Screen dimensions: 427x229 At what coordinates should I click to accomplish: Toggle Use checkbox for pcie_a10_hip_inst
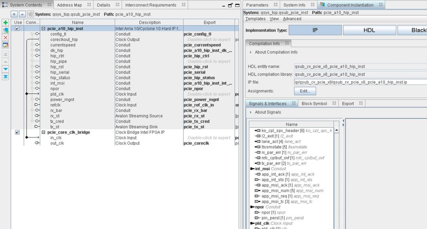click(x=18, y=28)
